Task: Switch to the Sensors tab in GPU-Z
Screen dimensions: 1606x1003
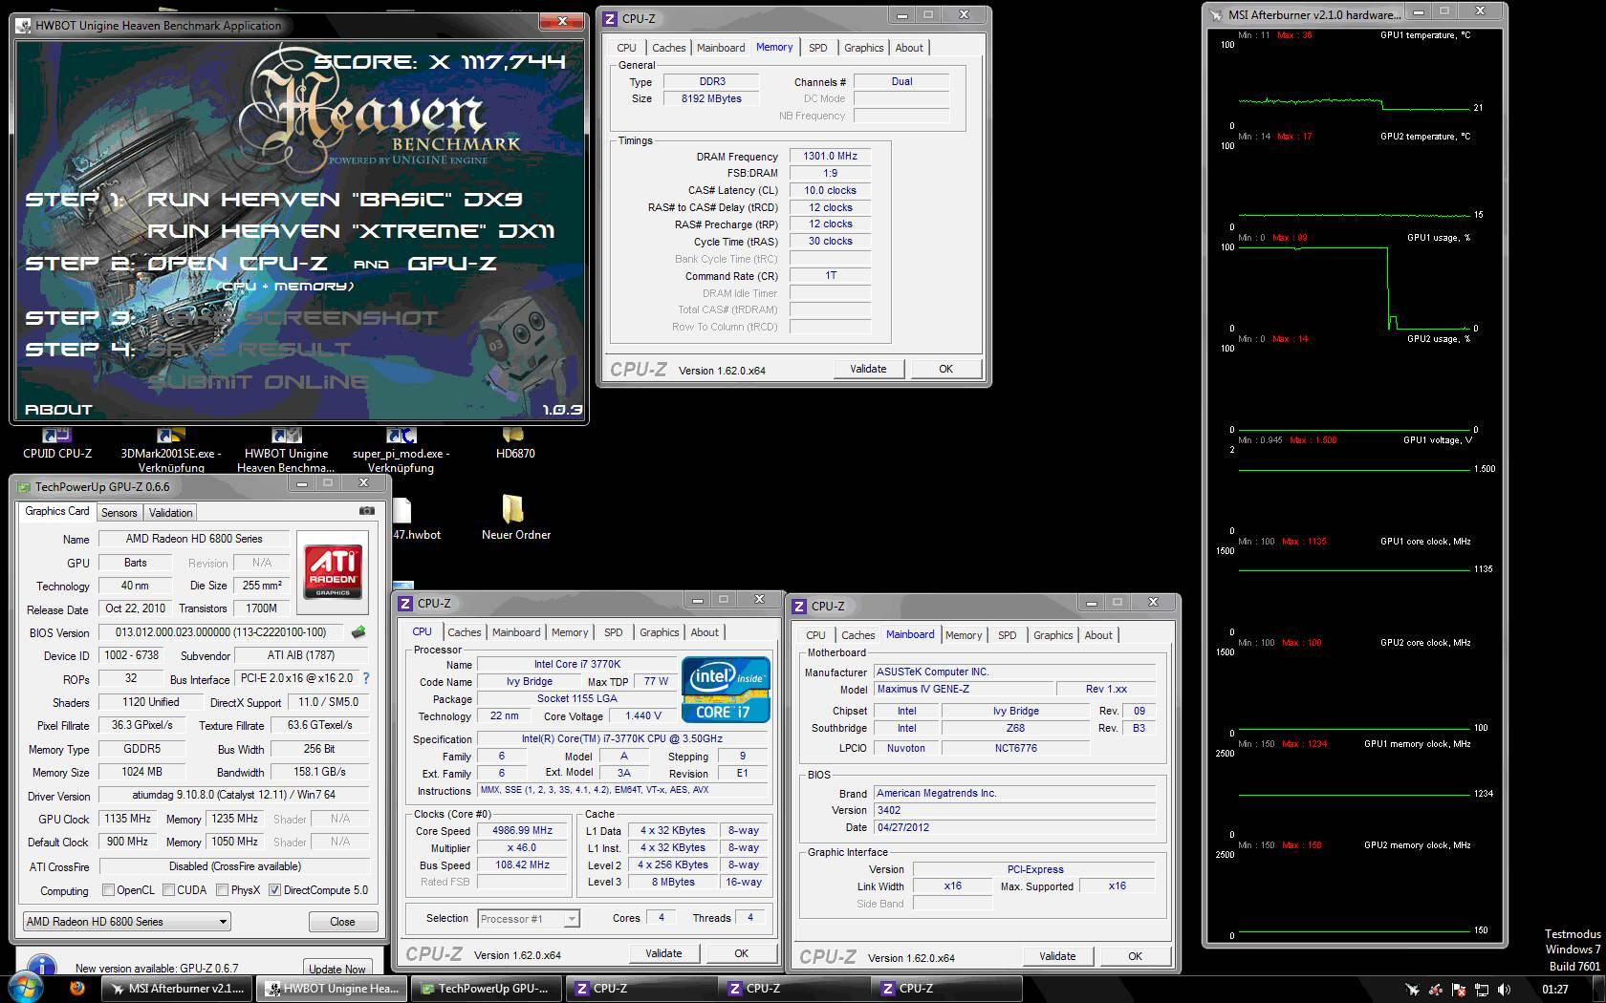Action: click(119, 513)
